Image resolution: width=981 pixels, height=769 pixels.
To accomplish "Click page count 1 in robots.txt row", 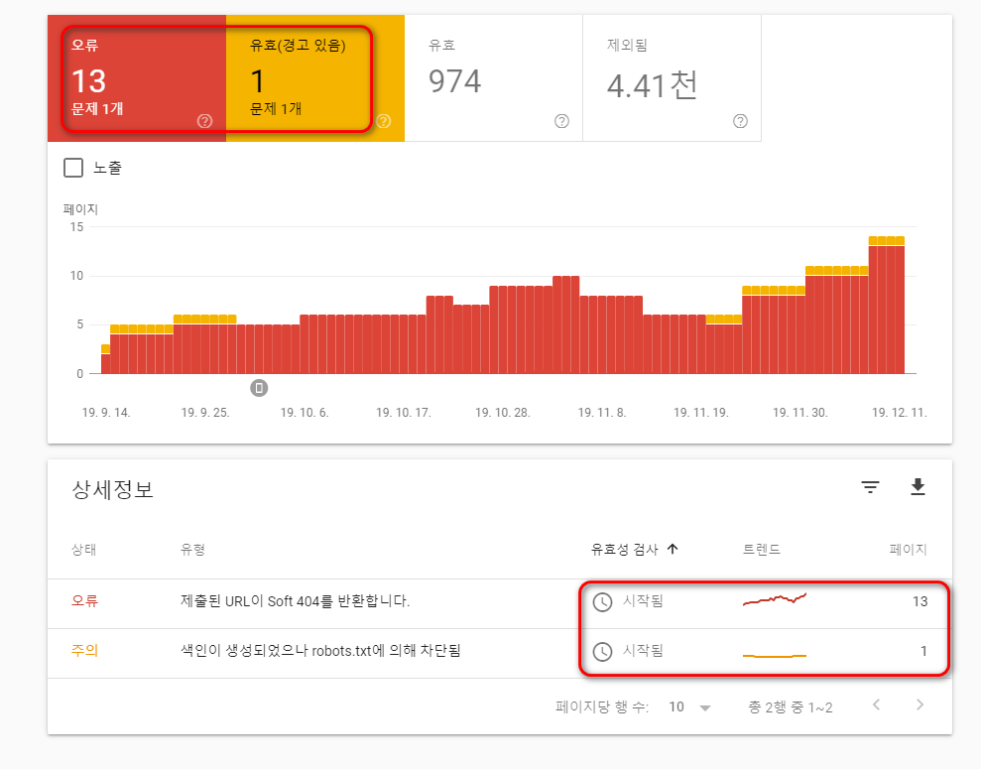I will pos(923,651).
